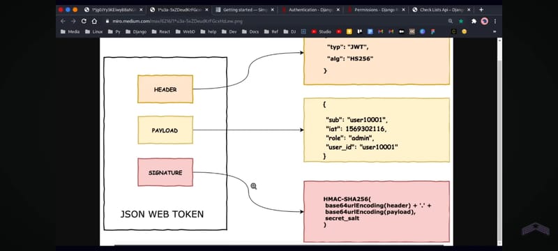558x251 pixels.
Task: Close the Check Lists Api tab
Action: [469, 10]
